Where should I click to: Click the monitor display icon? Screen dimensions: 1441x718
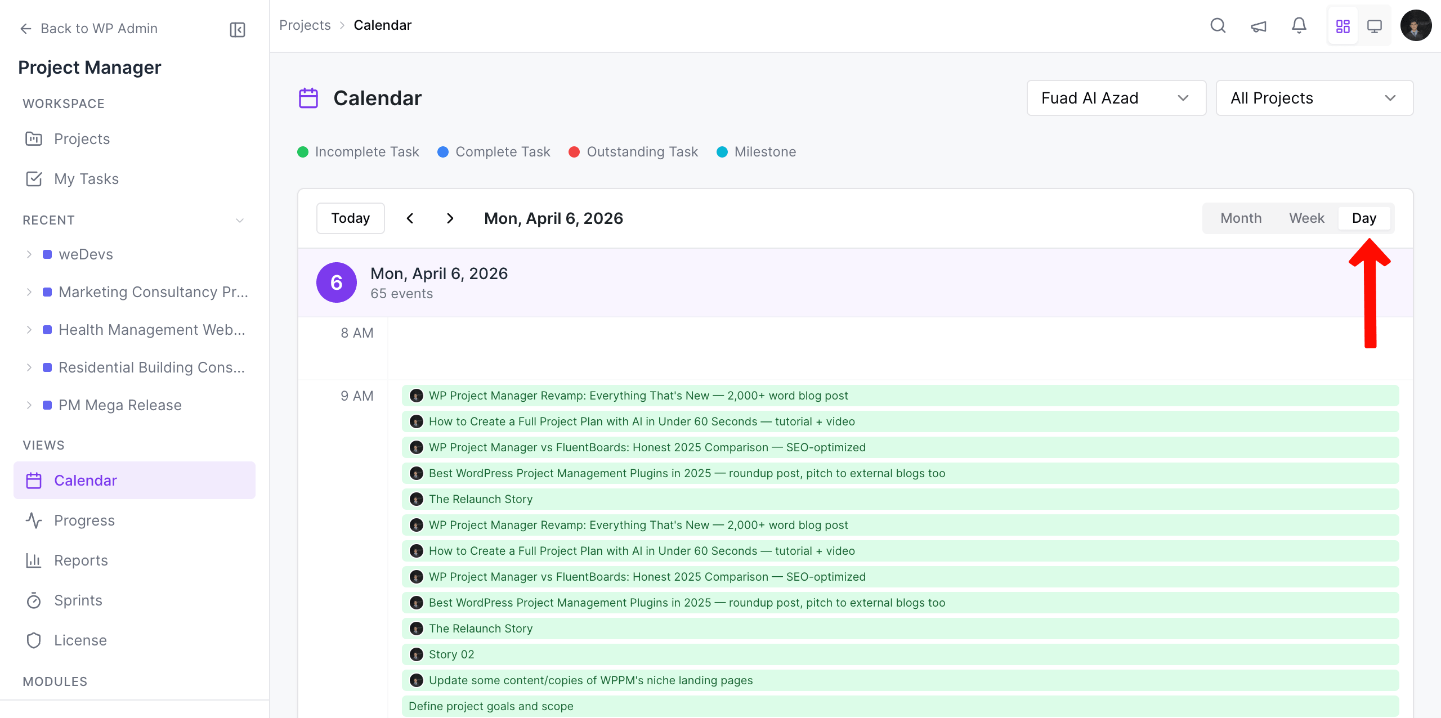1375,26
